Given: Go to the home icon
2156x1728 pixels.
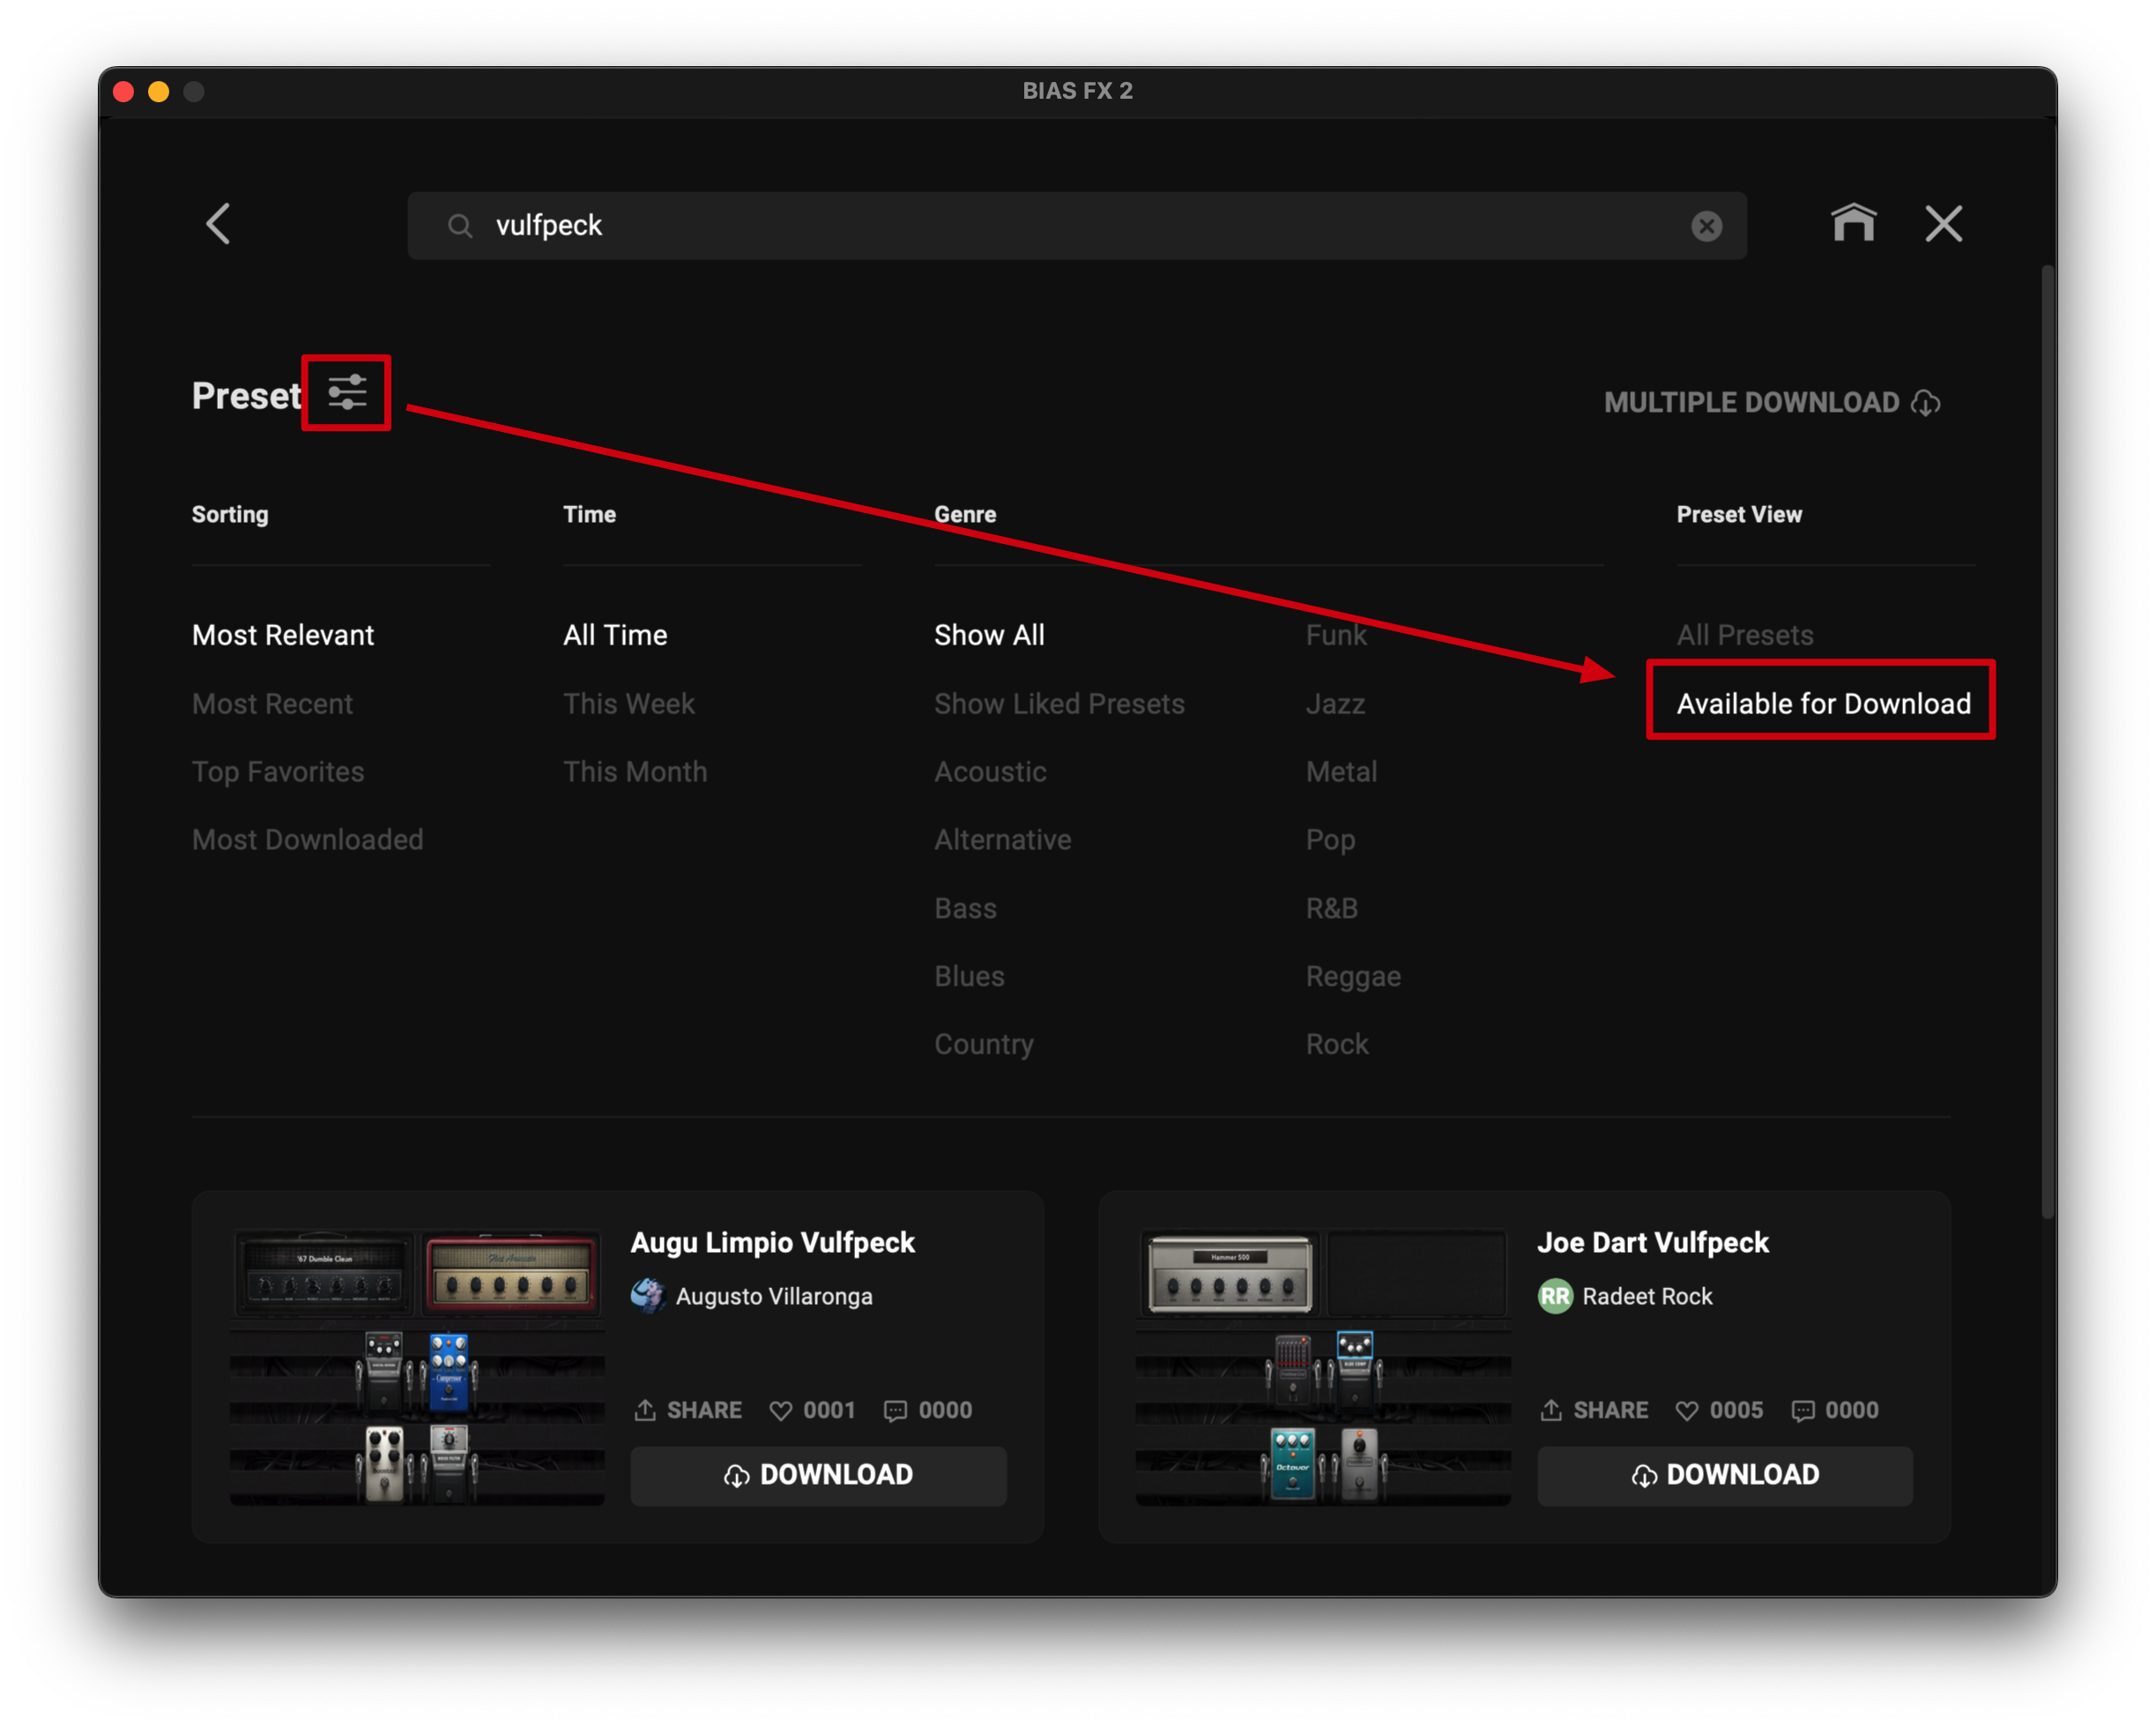Looking at the screenshot, I should [x=1853, y=223].
